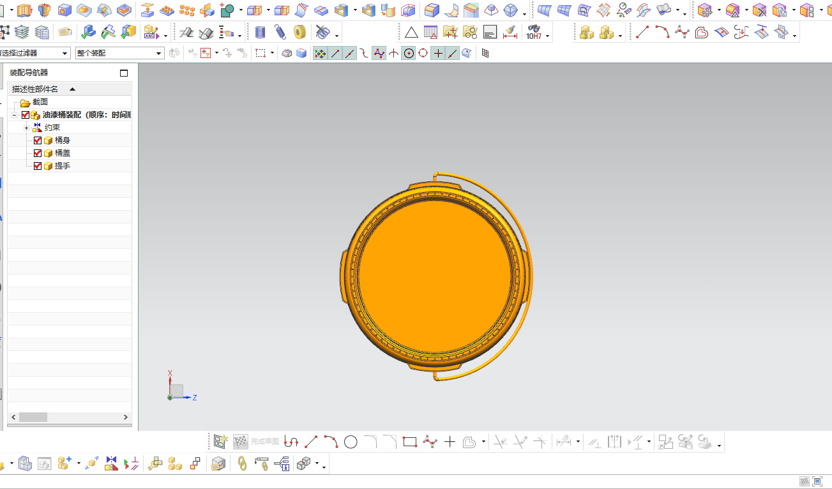This screenshot has height=489, width=832.
Task: Click navigator horizontal scrollbar left arrow
Action: pyautogui.click(x=13, y=417)
